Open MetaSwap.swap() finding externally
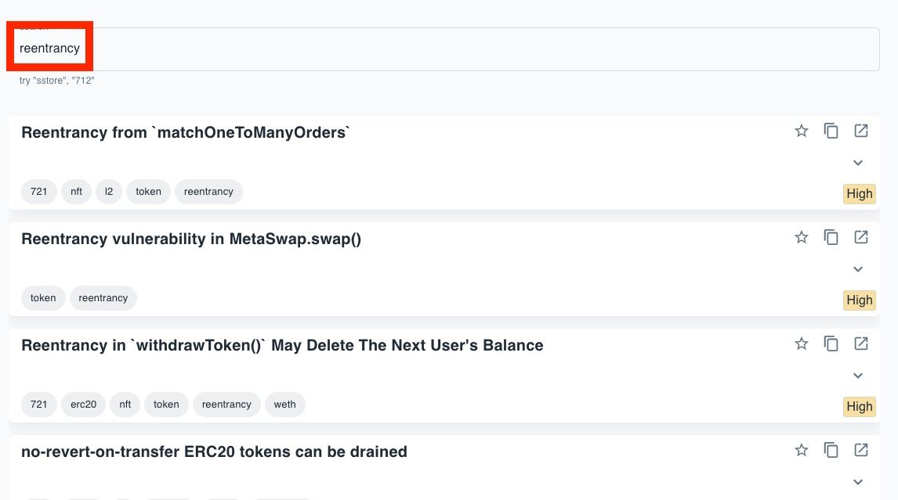The width and height of the screenshot is (898, 500). 860,237
